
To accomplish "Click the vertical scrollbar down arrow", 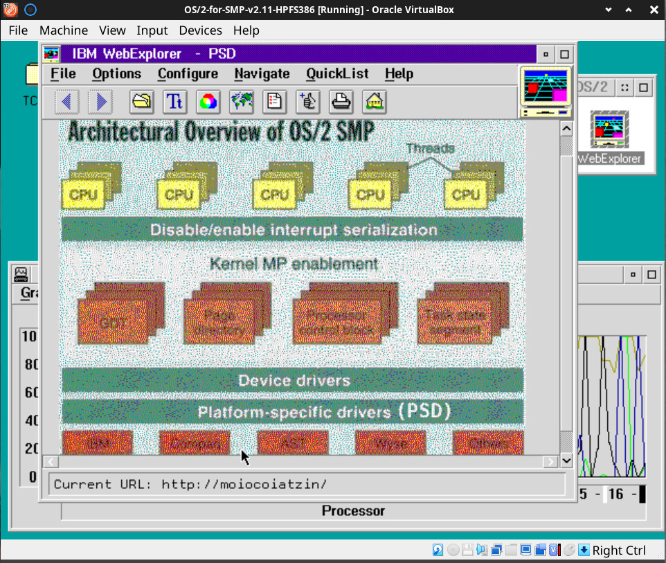I will [566, 461].
